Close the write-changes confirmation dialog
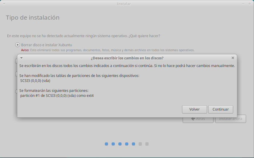Screen dimensions: 254x158 233,58
